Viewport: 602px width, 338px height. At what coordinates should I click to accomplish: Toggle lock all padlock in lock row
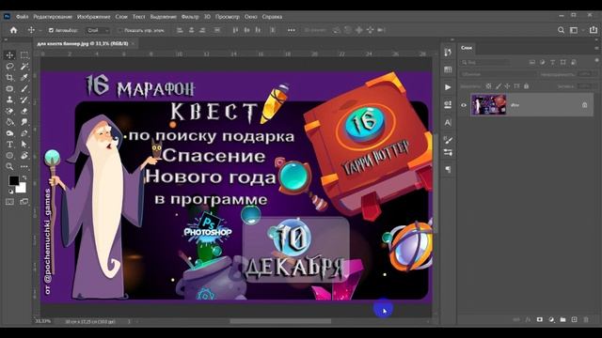point(527,86)
